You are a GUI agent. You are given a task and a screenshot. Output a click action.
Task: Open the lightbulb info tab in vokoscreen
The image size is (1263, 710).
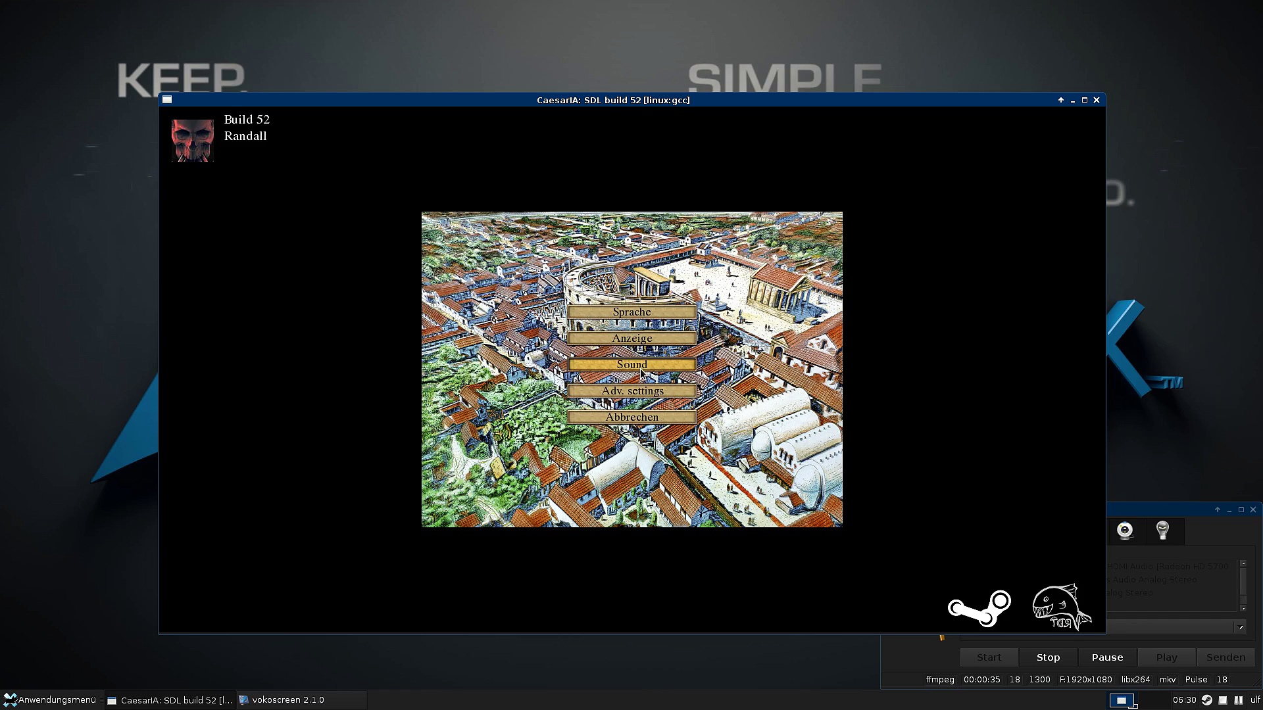[1162, 531]
